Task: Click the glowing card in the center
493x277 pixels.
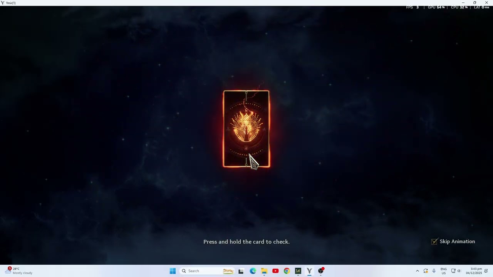Action: pyautogui.click(x=246, y=129)
